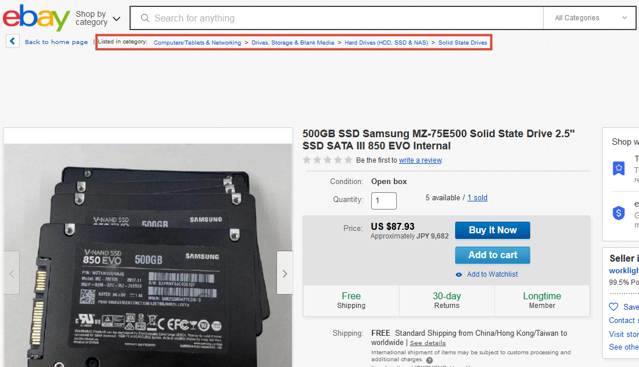This screenshot has width=639, height=367.
Task: Click the eye icon beside Add to Watchlist
Action: click(x=459, y=274)
